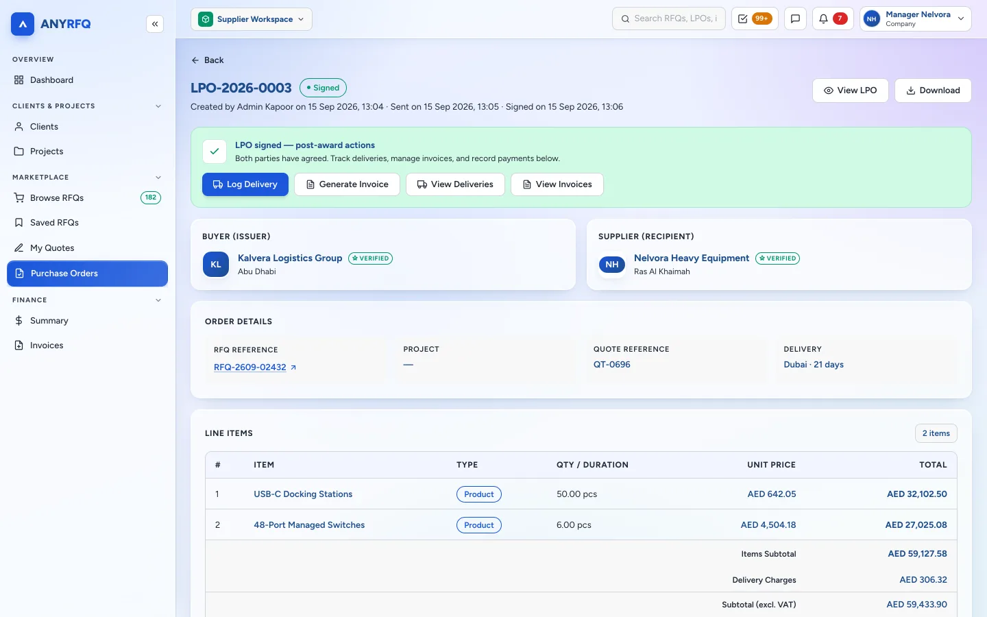Screen dimensions: 987x617
Task: Click the Verified badge next to Kalvera Logistics Group
Action: click(370, 258)
